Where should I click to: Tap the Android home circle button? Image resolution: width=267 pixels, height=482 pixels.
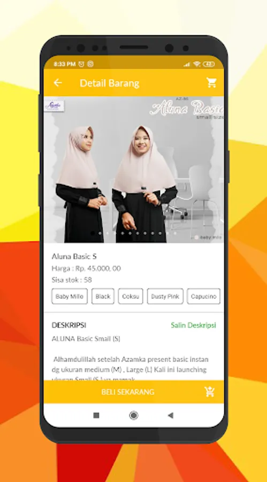point(133,416)
